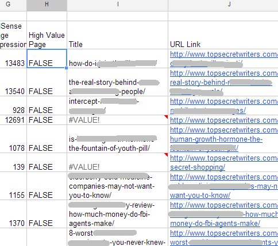Select the #VALUE! error cell in 12691 row
The width and height of the screenshot is (278, 246).
[x=118, y=120]
